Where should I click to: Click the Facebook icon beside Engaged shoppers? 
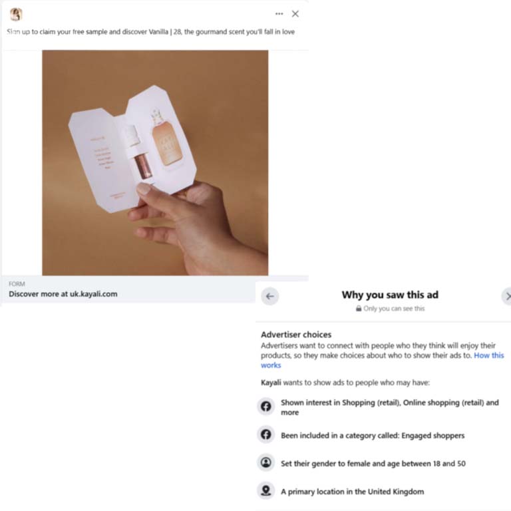(x=266, y=434)
